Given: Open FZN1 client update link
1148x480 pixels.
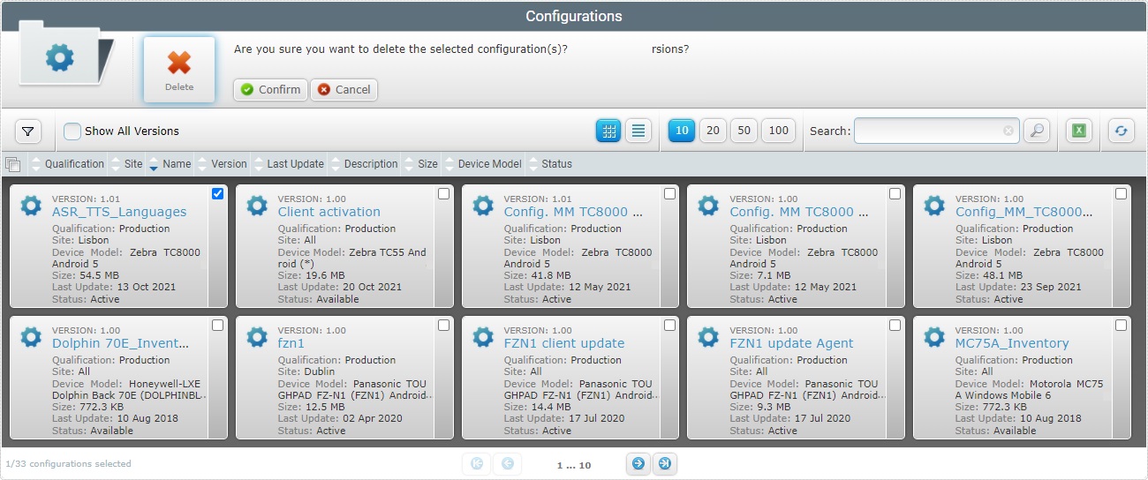Looking at the screenshot, I should pyautogui.click(x=564, y=343).
